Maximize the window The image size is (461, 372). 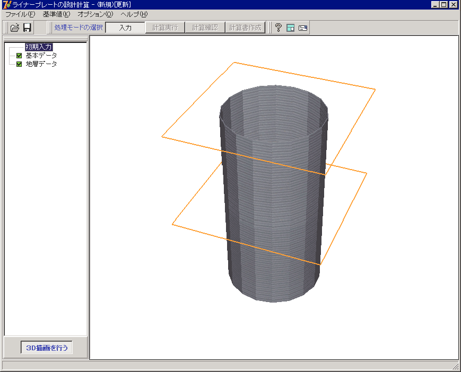click(444, 4)
